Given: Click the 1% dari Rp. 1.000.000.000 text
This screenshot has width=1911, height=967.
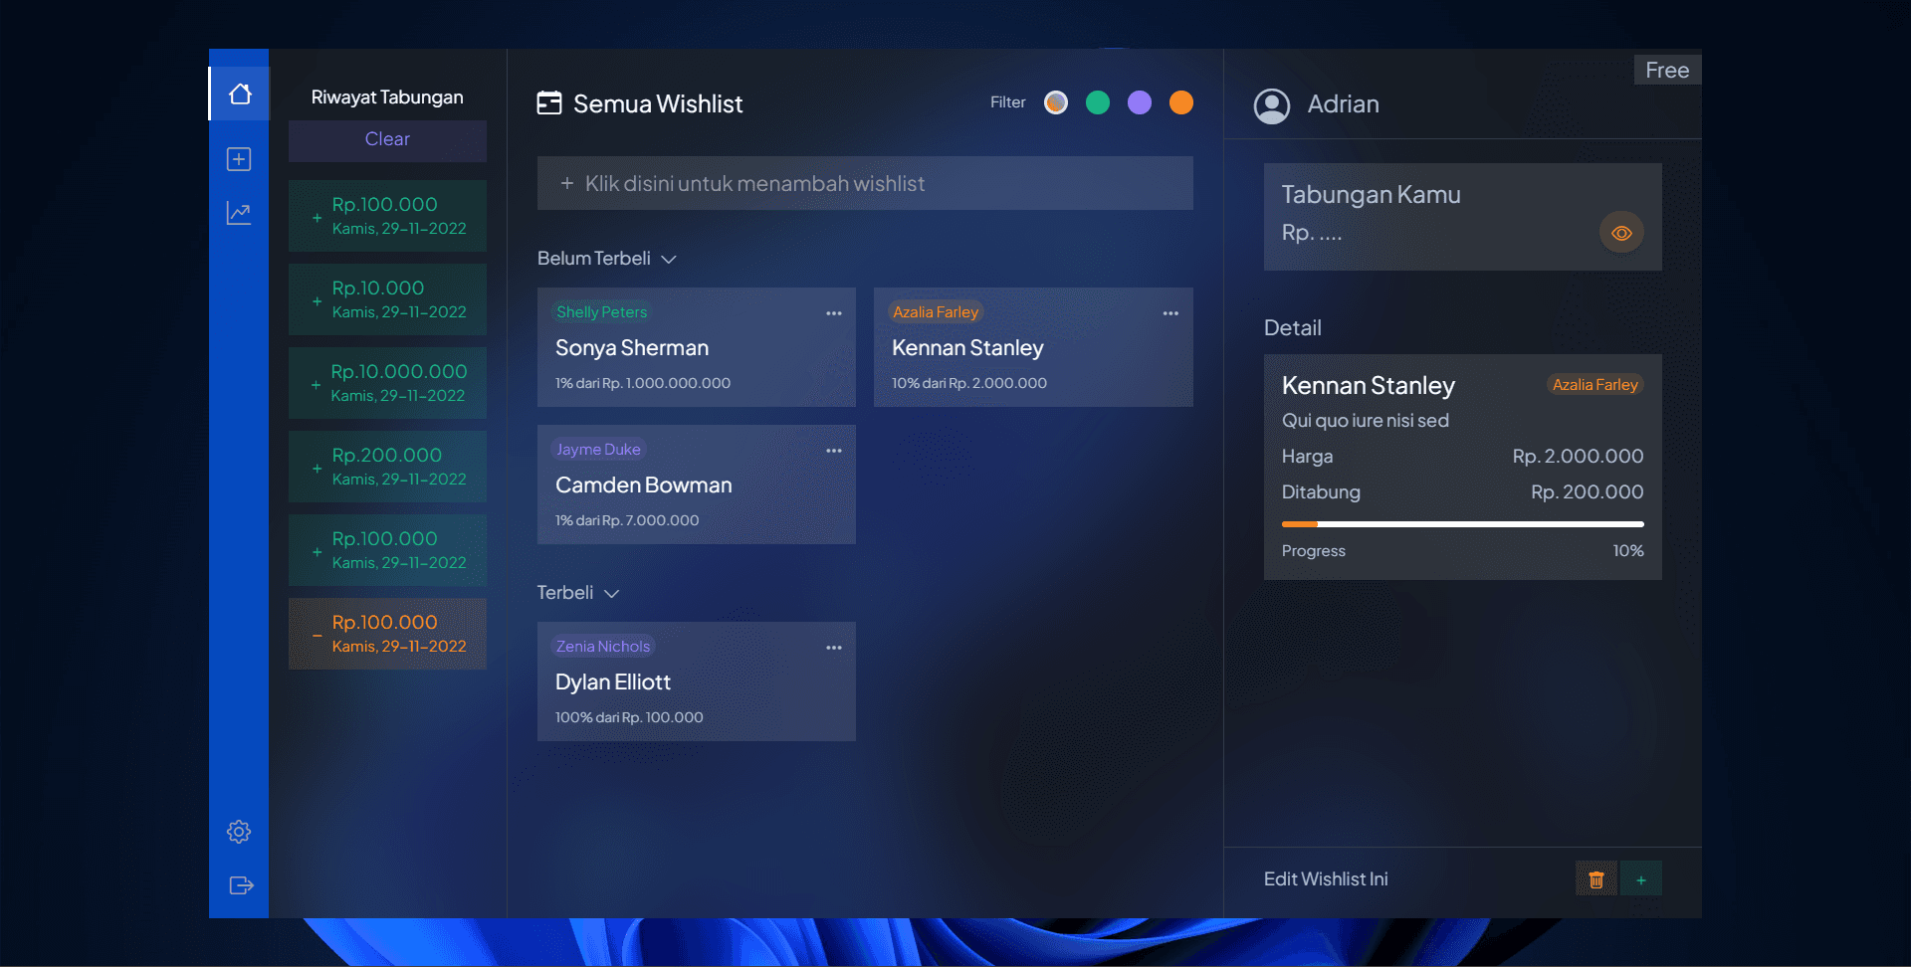Looking at the screenshot, I should (x=643, y=383).
